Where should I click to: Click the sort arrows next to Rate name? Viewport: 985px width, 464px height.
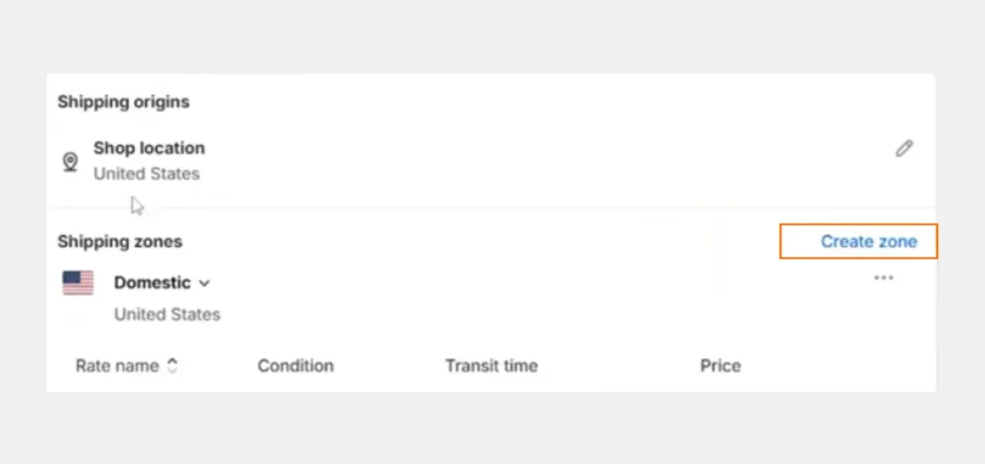click(172, 366)
